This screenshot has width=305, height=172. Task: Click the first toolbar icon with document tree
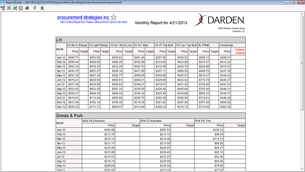point(3,8)
